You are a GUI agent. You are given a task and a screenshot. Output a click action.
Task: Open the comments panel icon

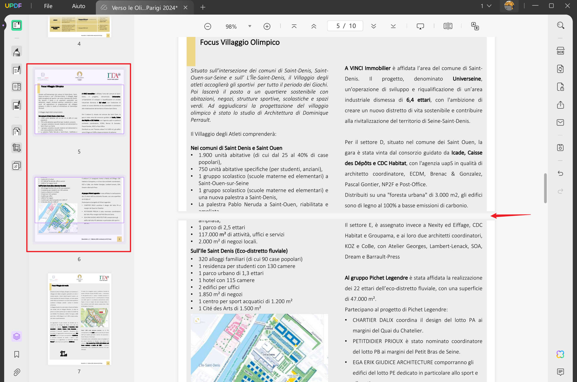tap(561, 372)
